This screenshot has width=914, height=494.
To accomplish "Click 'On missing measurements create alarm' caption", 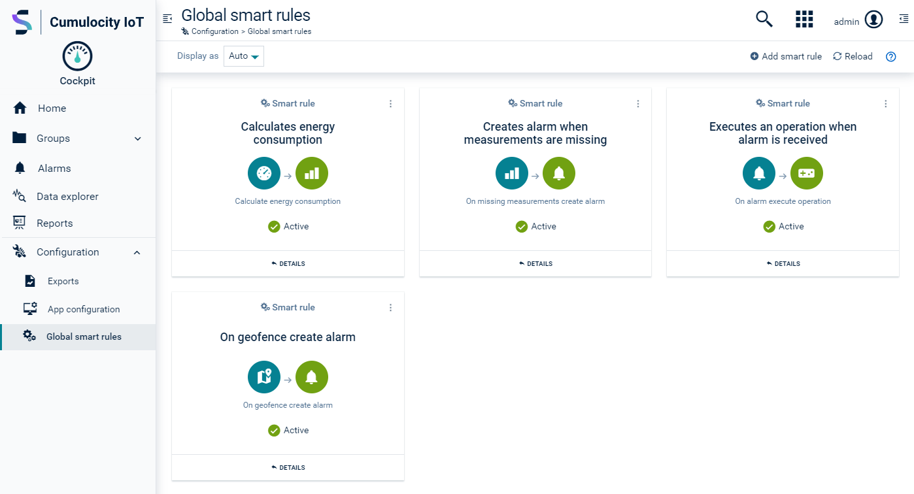I will 535,201.
